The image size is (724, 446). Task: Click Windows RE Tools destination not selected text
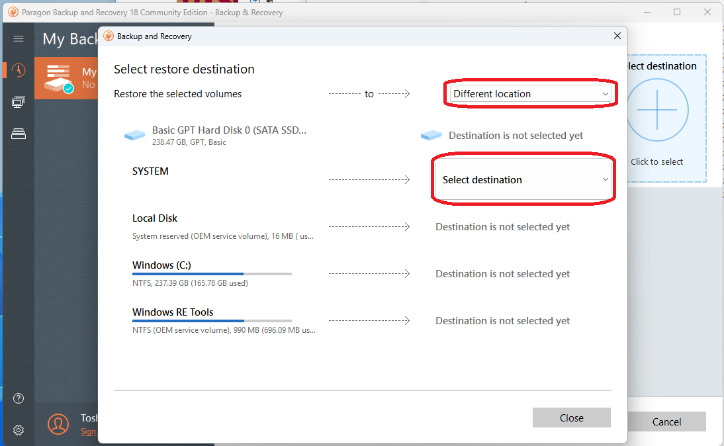502,321
